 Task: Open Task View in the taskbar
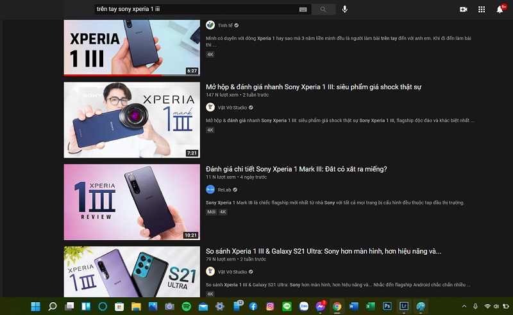point(69,307)
